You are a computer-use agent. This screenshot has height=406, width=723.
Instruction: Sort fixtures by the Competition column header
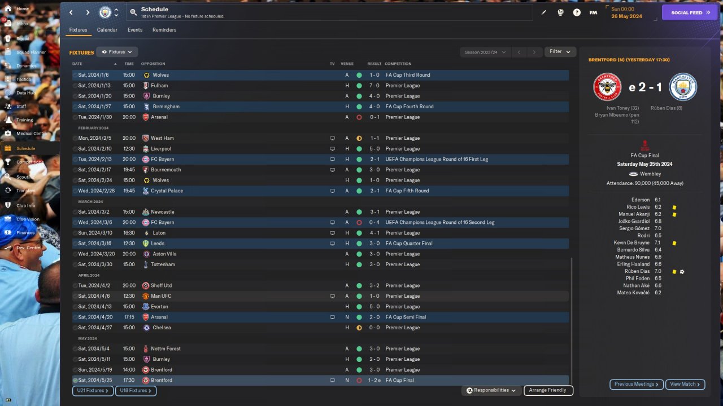coord(398,64)
